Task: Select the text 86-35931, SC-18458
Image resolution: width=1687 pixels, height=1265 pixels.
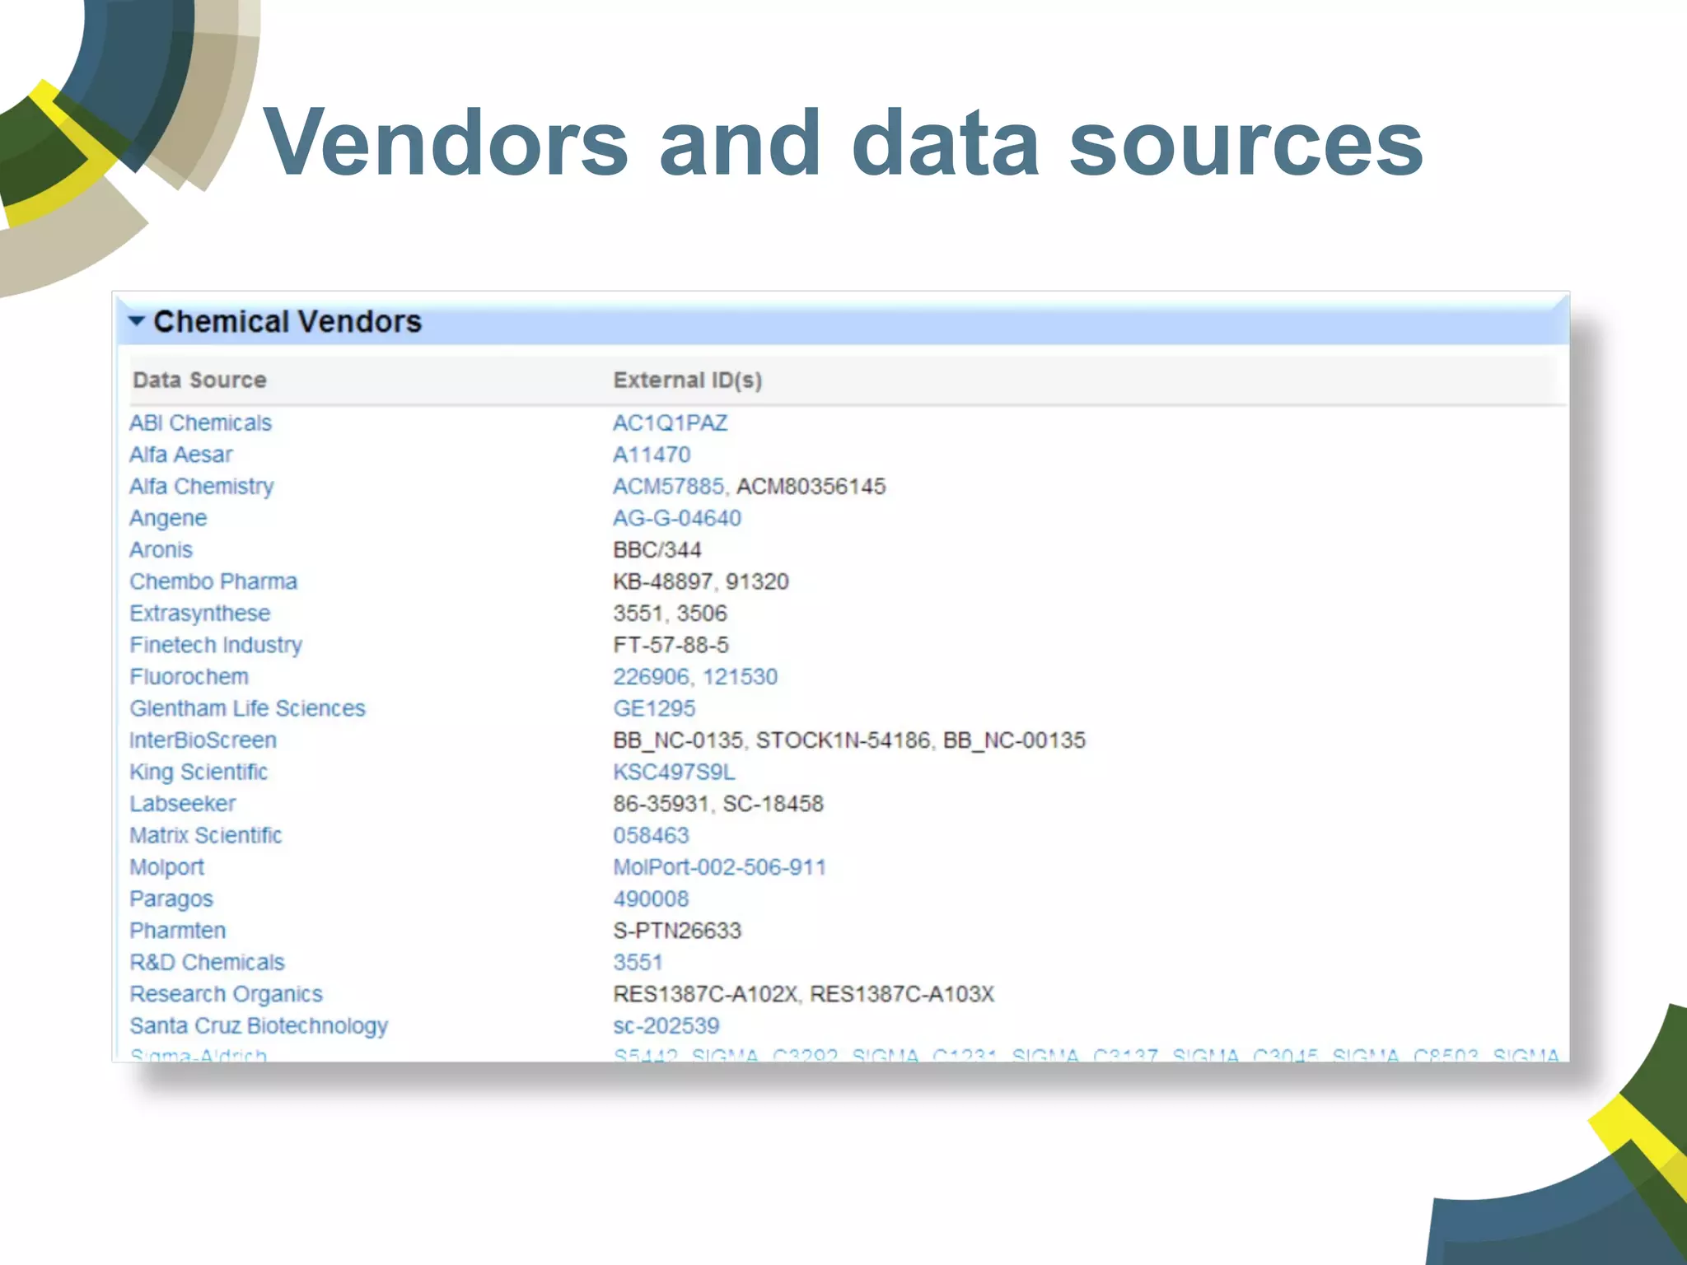Action: pyautogui.click(x=718, y=804)
